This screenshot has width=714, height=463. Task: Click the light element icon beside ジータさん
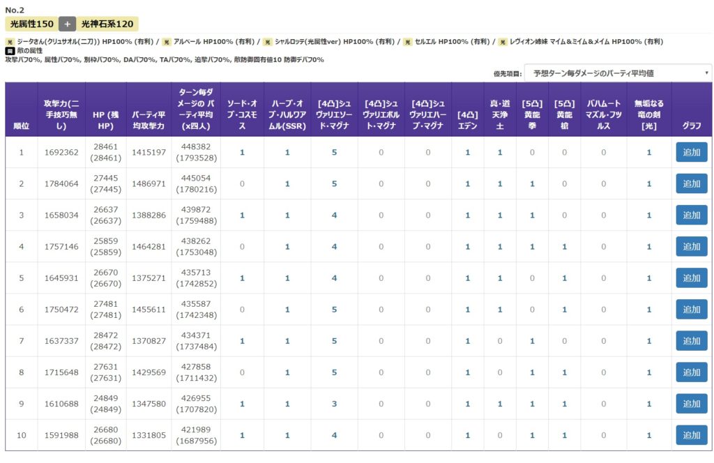(10, 42)
